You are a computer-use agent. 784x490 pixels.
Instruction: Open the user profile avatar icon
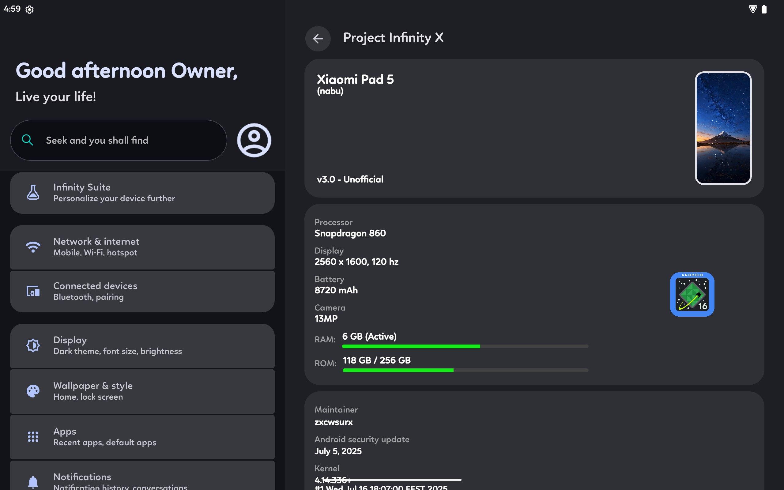pos(254,140)
